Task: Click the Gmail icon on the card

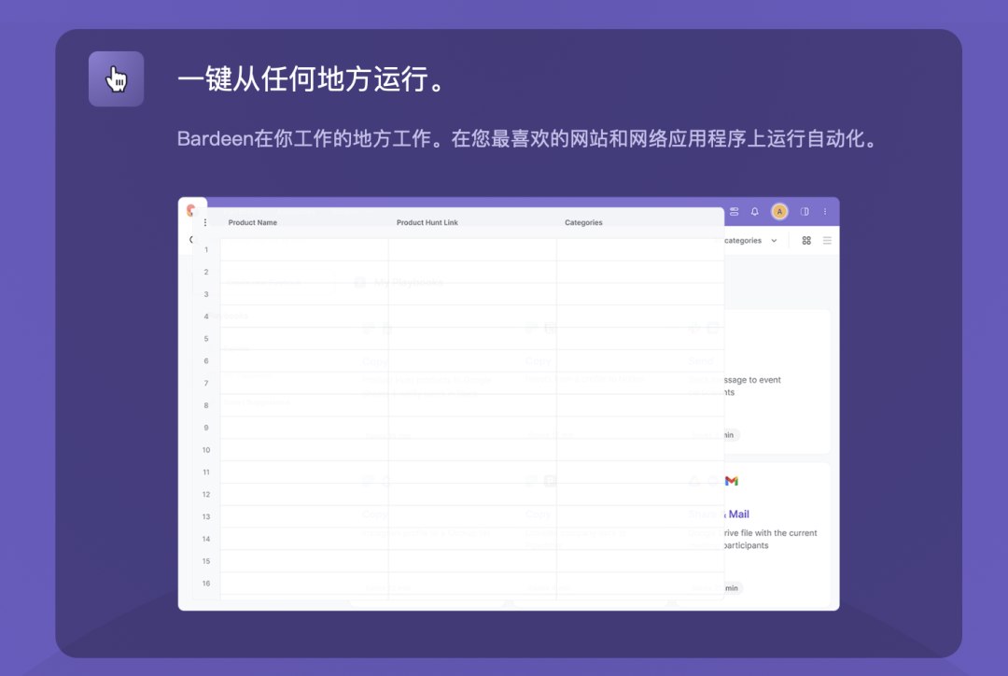Action: click(x=732, y=481)
